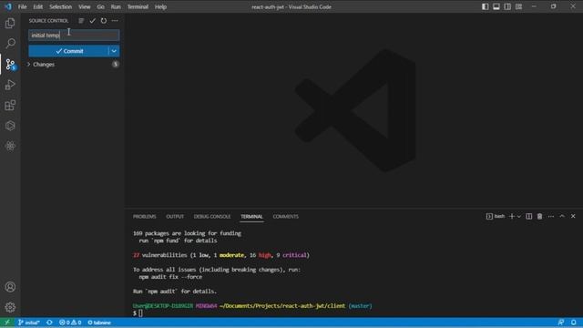The width and height of the screenshot is (583, 328).
Task: Click the feedback icon in status bar
Action: tap(561, 323)
